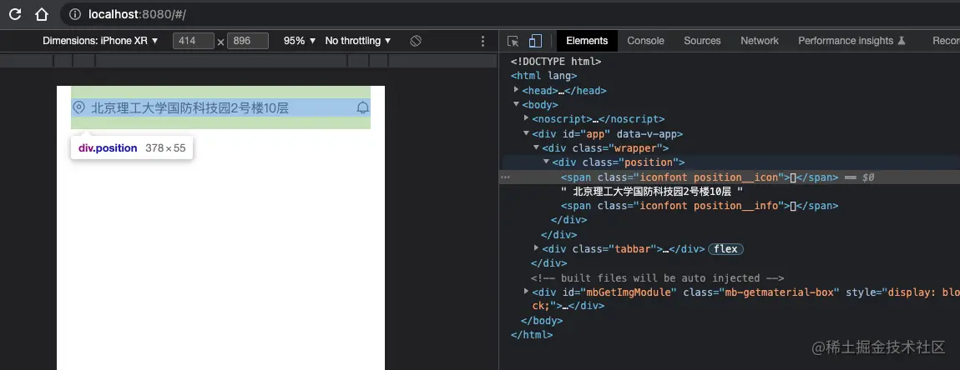This screenshot has height=370, width=960.
Task: Click the address text in the page preview
Action: (189, 108)
